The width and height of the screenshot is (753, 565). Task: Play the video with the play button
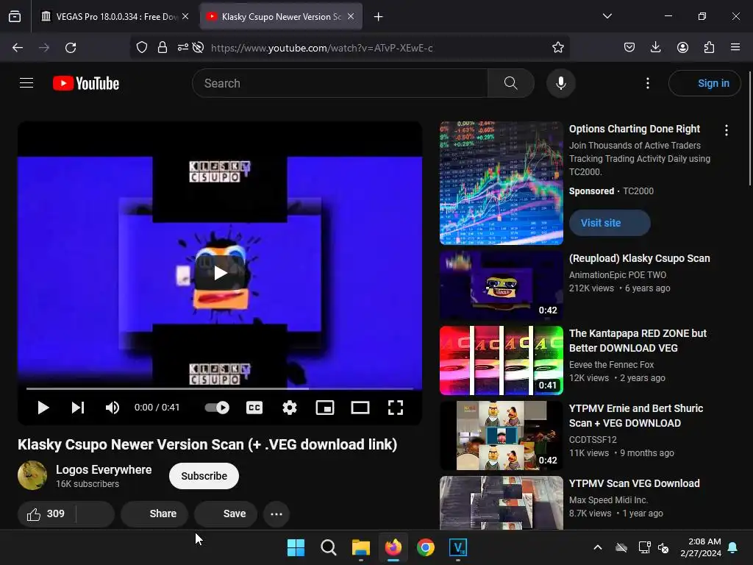click(43, 408)
